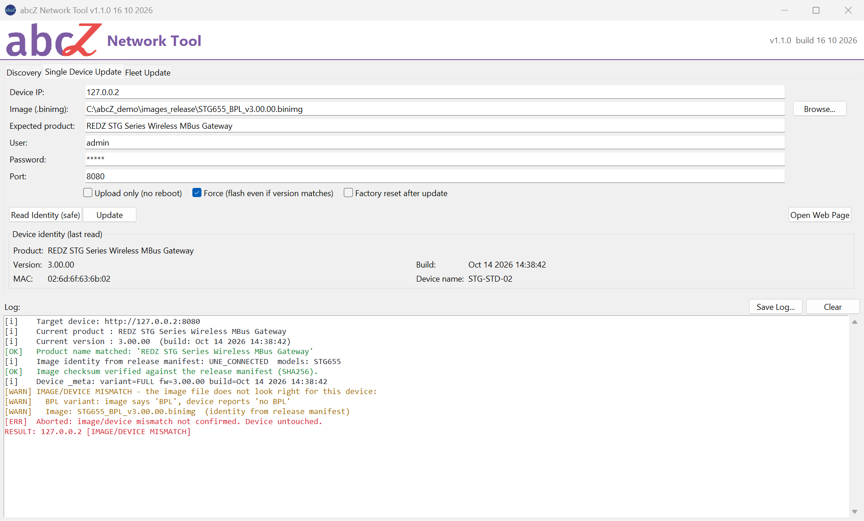Image resolution: width=864 pixels, height=521 pixels.
Task: Click the Target device log line
Action: coord(102,321)
